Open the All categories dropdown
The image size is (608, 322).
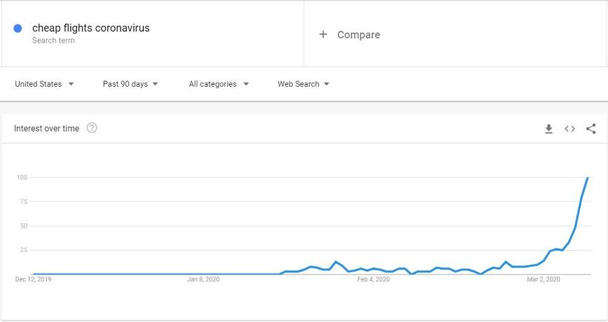pos(219,84)
